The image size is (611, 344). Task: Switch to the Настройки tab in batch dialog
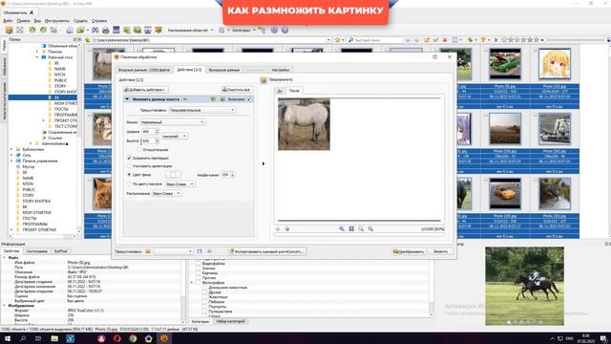click(x=281, y=70)
